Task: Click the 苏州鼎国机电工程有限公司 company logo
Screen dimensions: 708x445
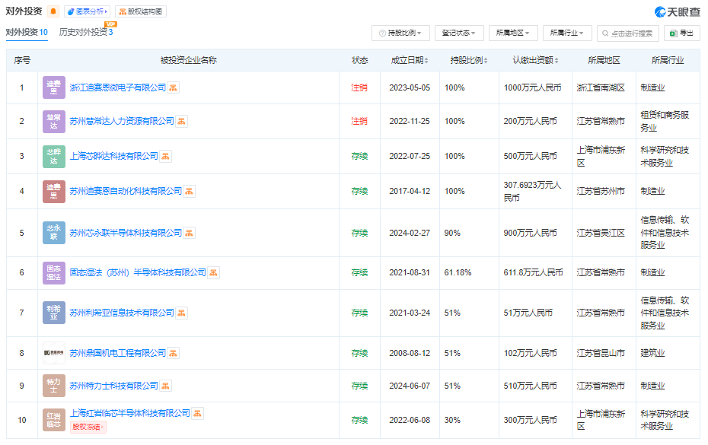Action: [54, 353]
